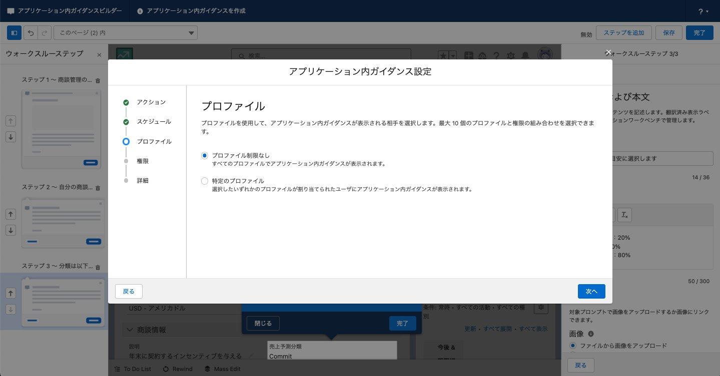Undo the last action in the builder toolbar
The width and height of the screenshot is (720, 376).
tap(31, 32)
